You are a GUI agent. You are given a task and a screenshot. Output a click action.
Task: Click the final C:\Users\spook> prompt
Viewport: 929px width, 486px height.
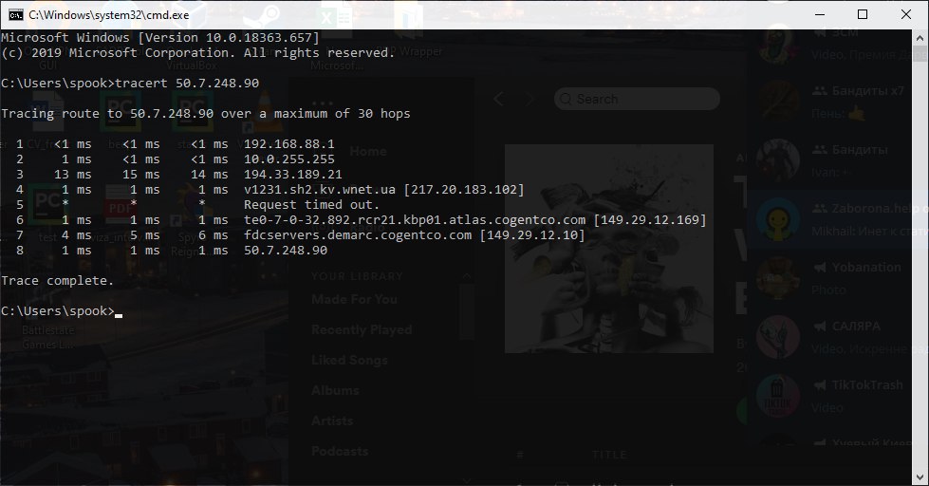tap(58, 311)
